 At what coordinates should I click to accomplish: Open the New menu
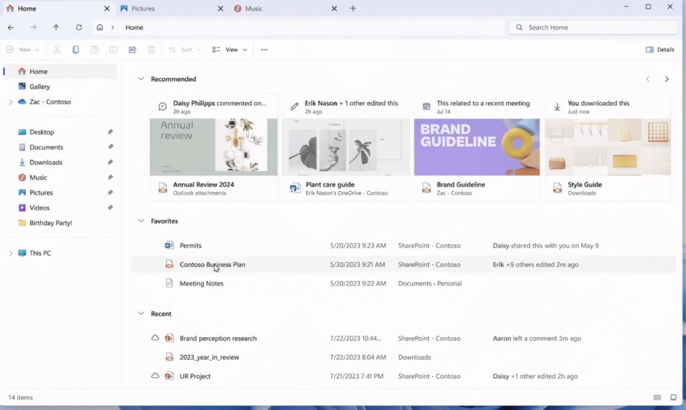[x=23, y=49]
